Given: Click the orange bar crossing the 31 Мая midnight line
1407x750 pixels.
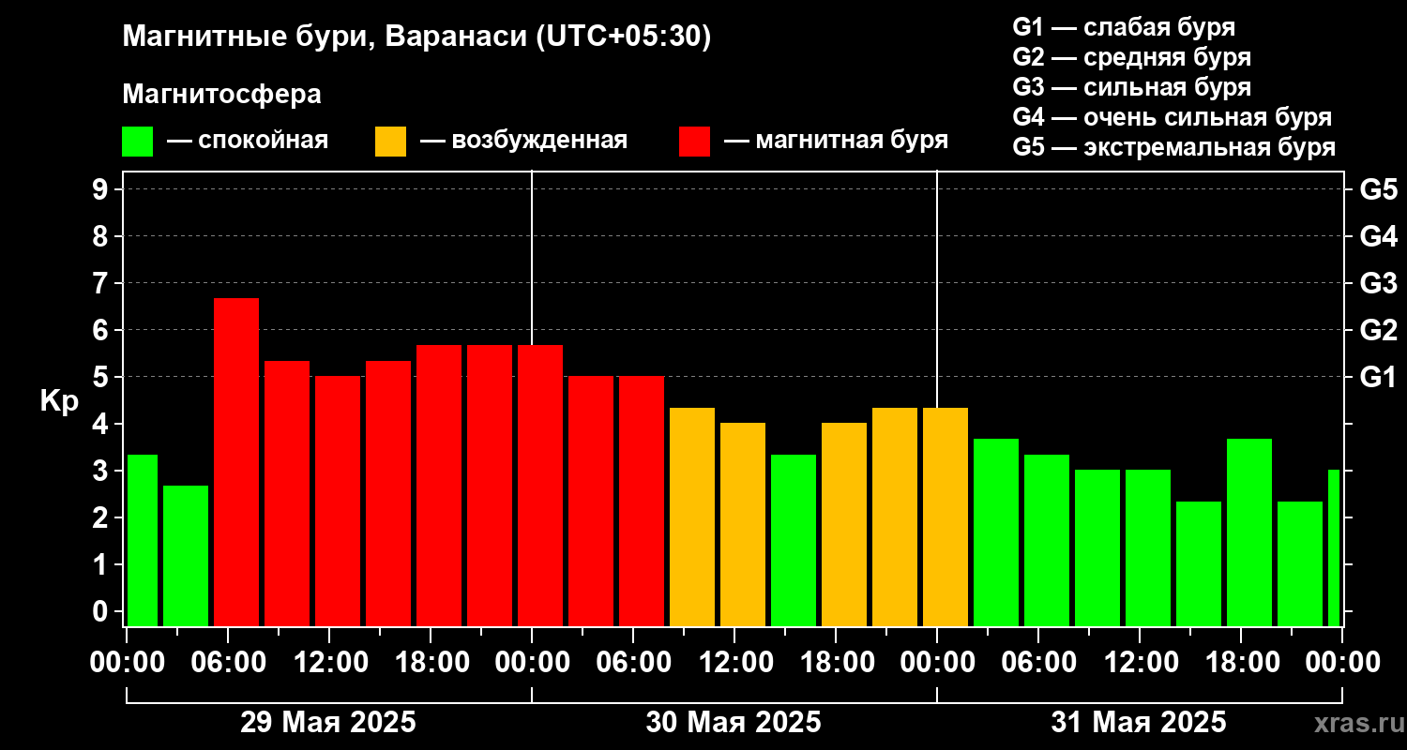Looking at the screenshot, I should [x=946, y=517].
